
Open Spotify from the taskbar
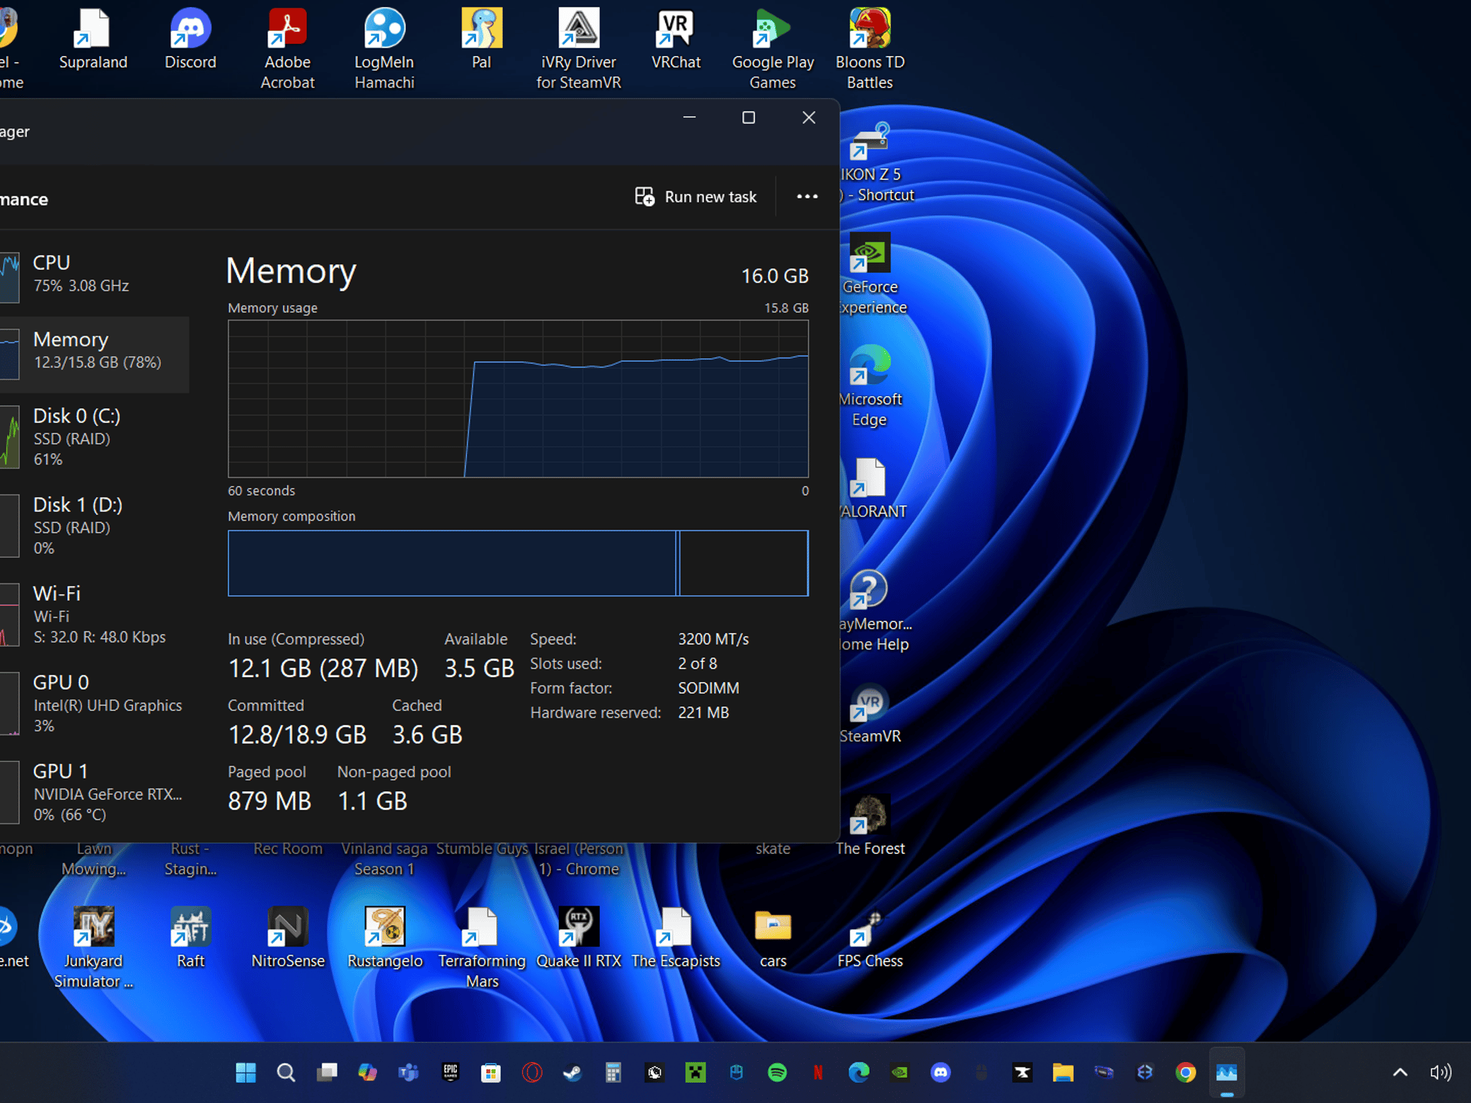(777, 1072)
